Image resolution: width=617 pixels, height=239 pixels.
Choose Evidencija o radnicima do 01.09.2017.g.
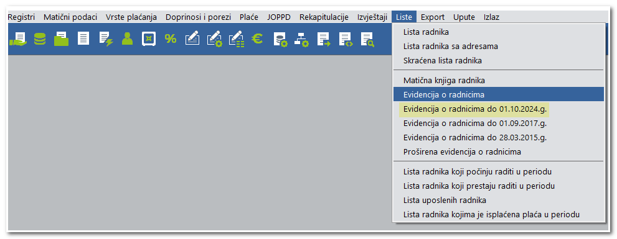pyautogui.click(x=498, y=124)
